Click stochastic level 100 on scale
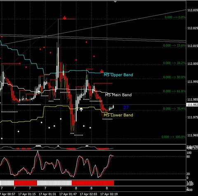198x196 pixels. click(189, 153)
